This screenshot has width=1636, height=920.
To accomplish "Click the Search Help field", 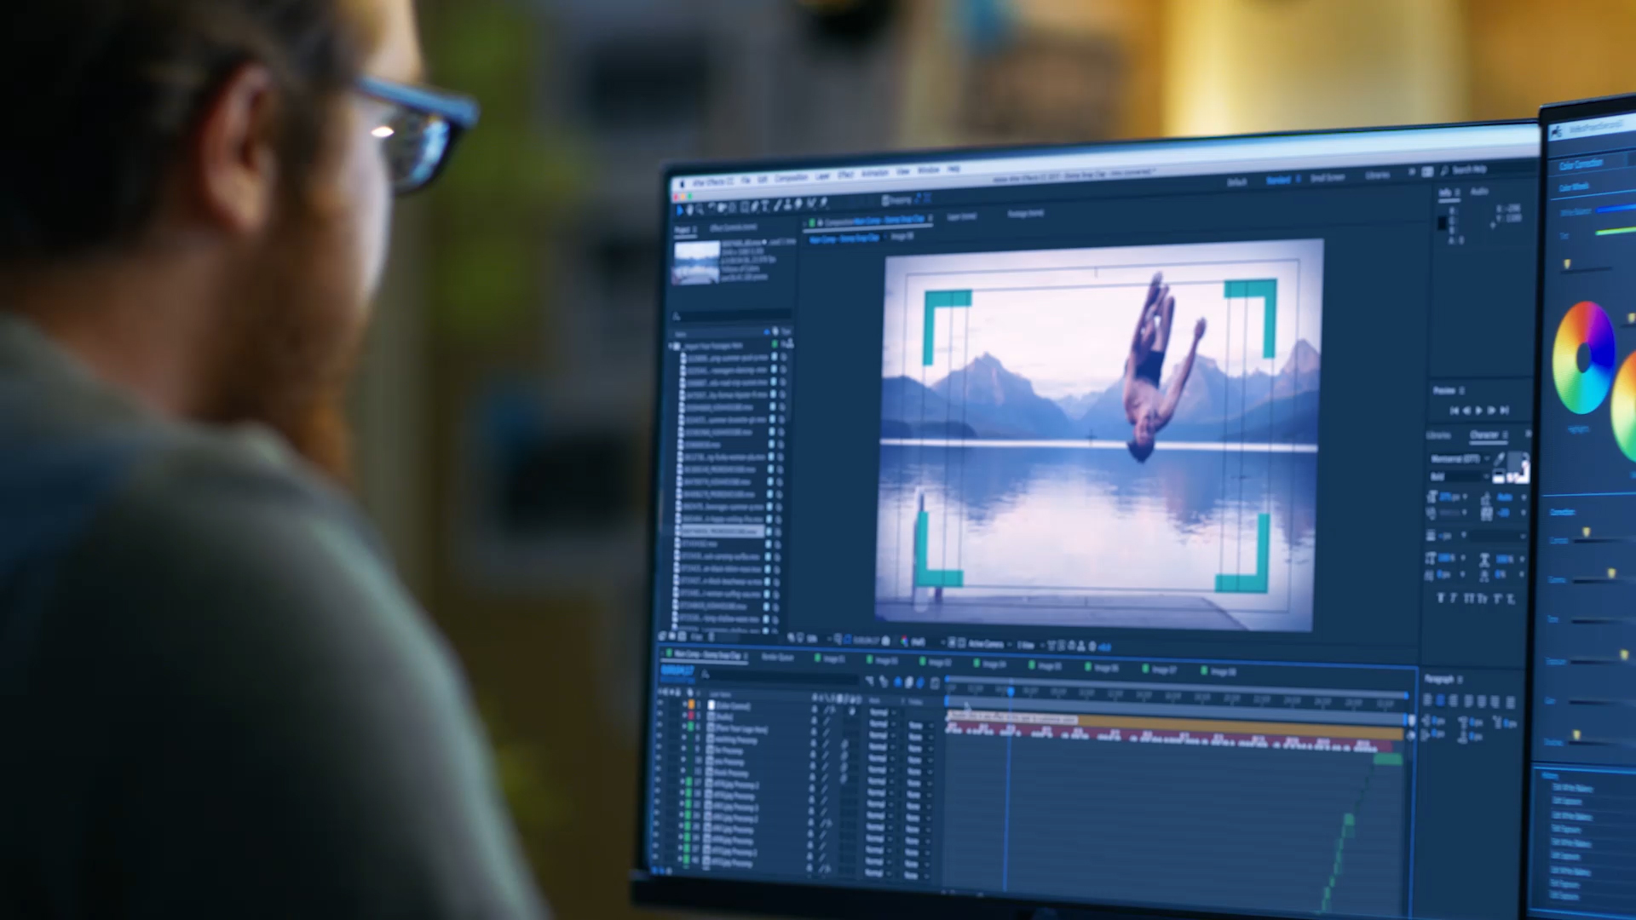I will (1469, 170).
